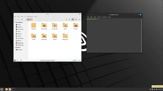The height and width of the screenshot is (91, 163).
Task: Click the items and free space status text
Action: (47, 60)
